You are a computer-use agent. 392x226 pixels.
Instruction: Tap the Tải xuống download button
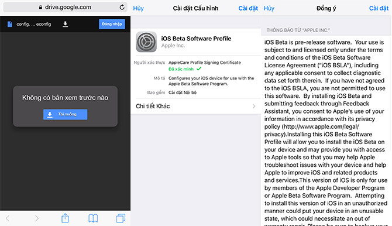[x=66, y=114]
